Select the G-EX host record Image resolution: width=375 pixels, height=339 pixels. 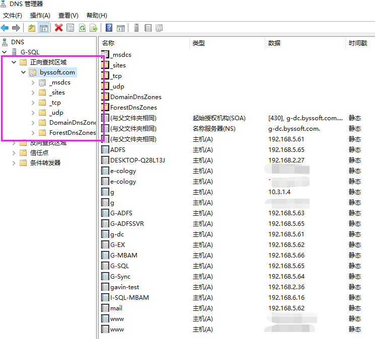117,245
